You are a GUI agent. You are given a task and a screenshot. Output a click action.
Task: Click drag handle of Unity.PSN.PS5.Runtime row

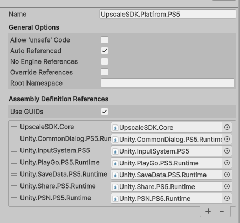coord(14,198)
